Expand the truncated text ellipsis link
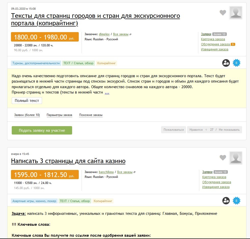The height and width of the screenshot is (239, 250). 107,92
